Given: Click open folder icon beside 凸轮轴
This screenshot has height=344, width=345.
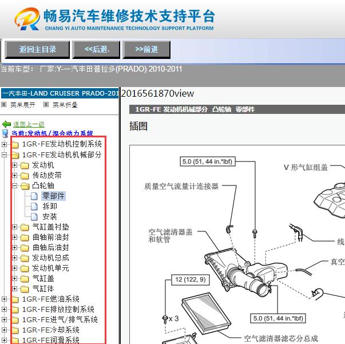Looking at the screenshot, I should coord(25,186).
